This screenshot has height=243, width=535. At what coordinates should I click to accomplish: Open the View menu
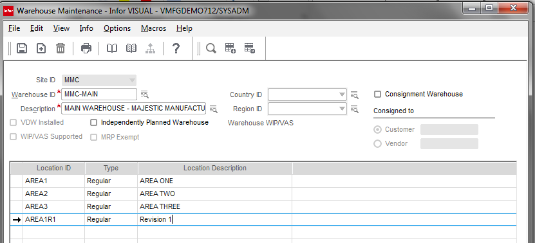pos(61,28)
